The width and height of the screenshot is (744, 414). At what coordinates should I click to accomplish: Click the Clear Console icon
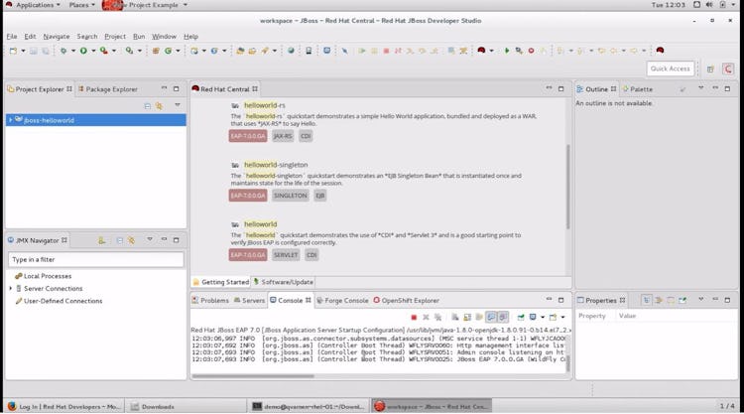click(455, 317)
